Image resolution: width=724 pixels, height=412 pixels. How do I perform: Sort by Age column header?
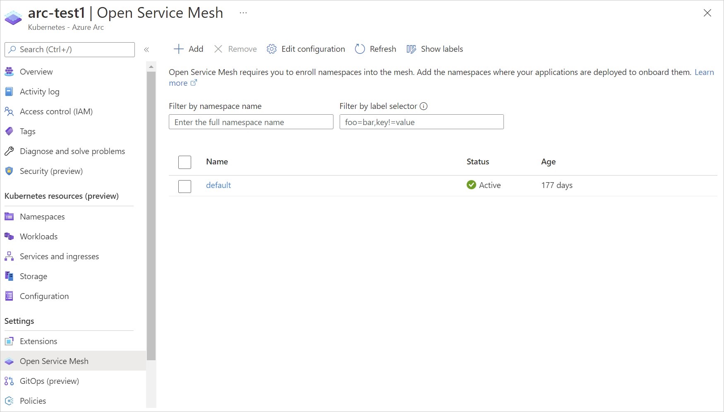pos(548,161)
